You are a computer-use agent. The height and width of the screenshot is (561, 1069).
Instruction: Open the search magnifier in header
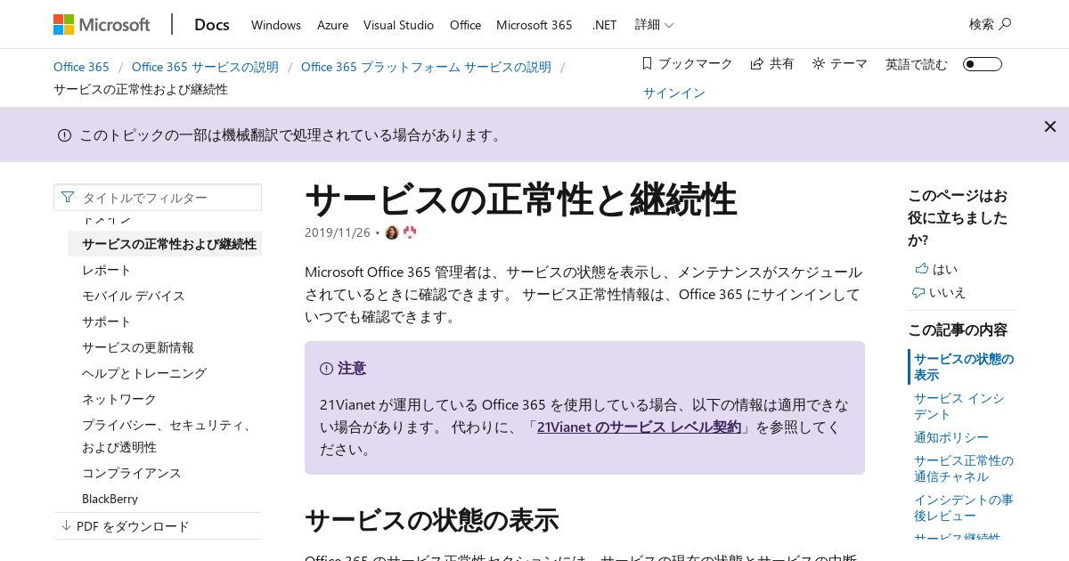click(1006, 24)
